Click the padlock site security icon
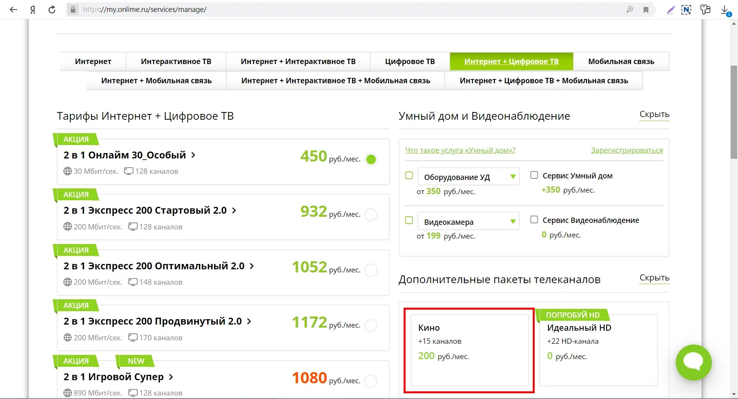Image resolution: width=738 pixels, height=399 pixels. point(73,10)
